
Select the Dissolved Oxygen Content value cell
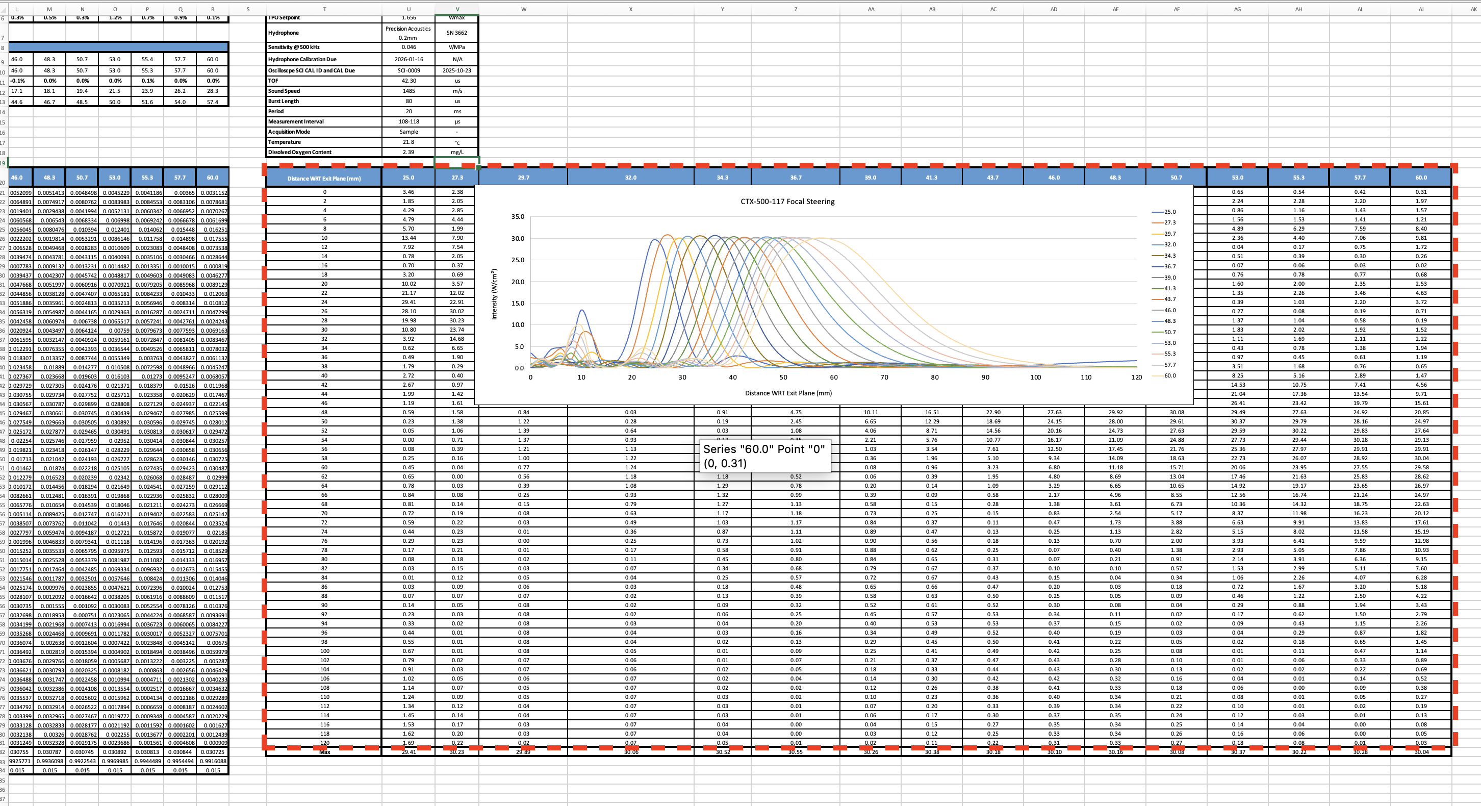pos(408,153)
